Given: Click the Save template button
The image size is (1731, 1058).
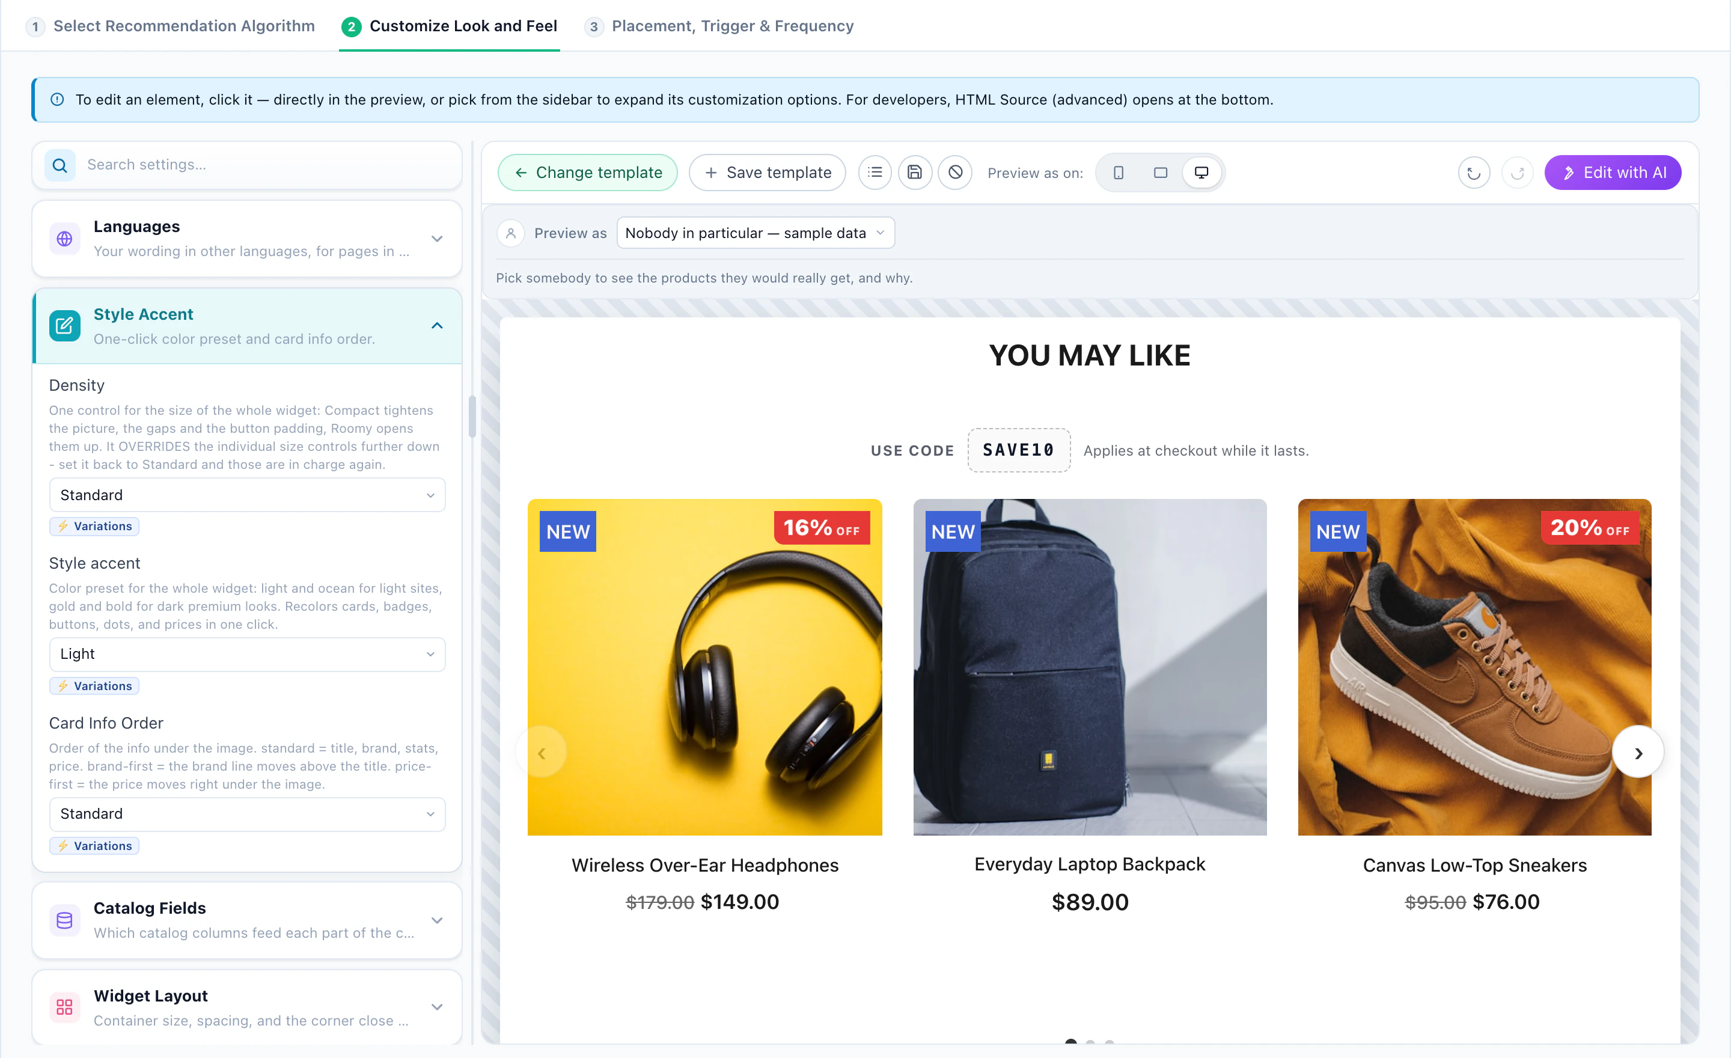Looking at the screenshot, I should click(767, 173).
